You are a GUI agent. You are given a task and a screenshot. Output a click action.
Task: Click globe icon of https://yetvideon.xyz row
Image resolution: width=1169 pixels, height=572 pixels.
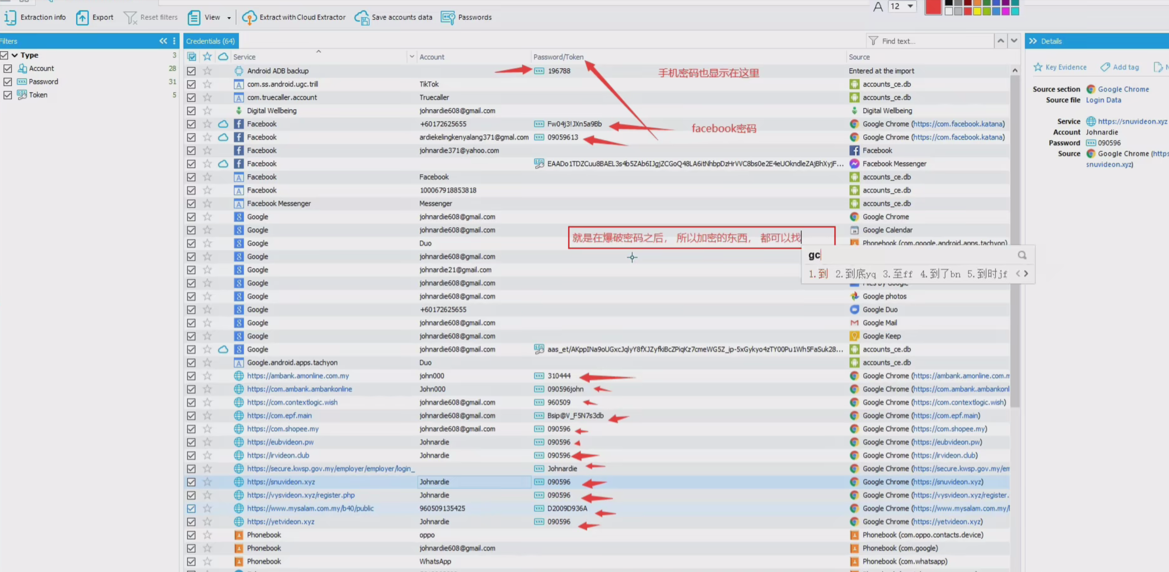click(x=238, y=521)
